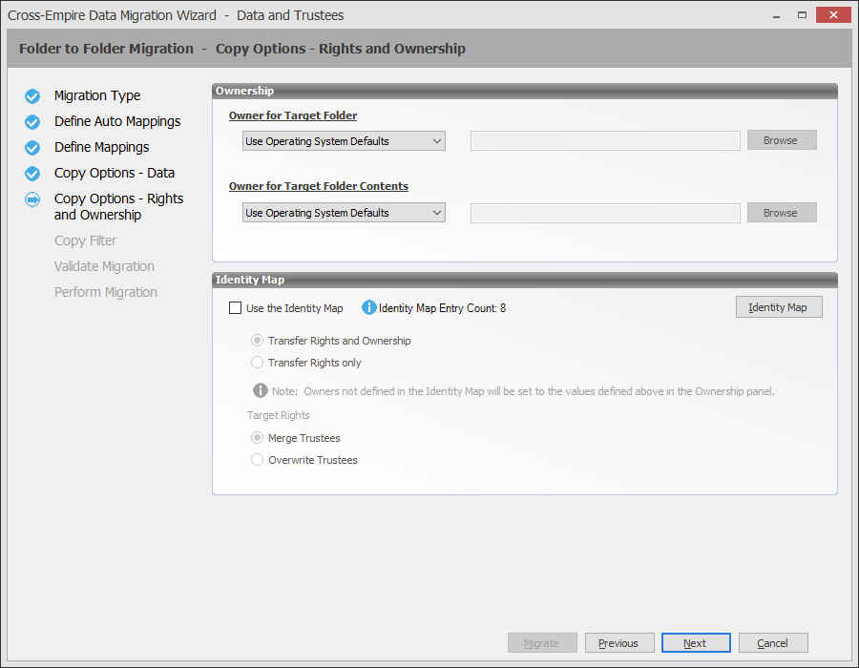
Task: Click the Define Mappings checkmark icon
Action: [x=32, y=148]
